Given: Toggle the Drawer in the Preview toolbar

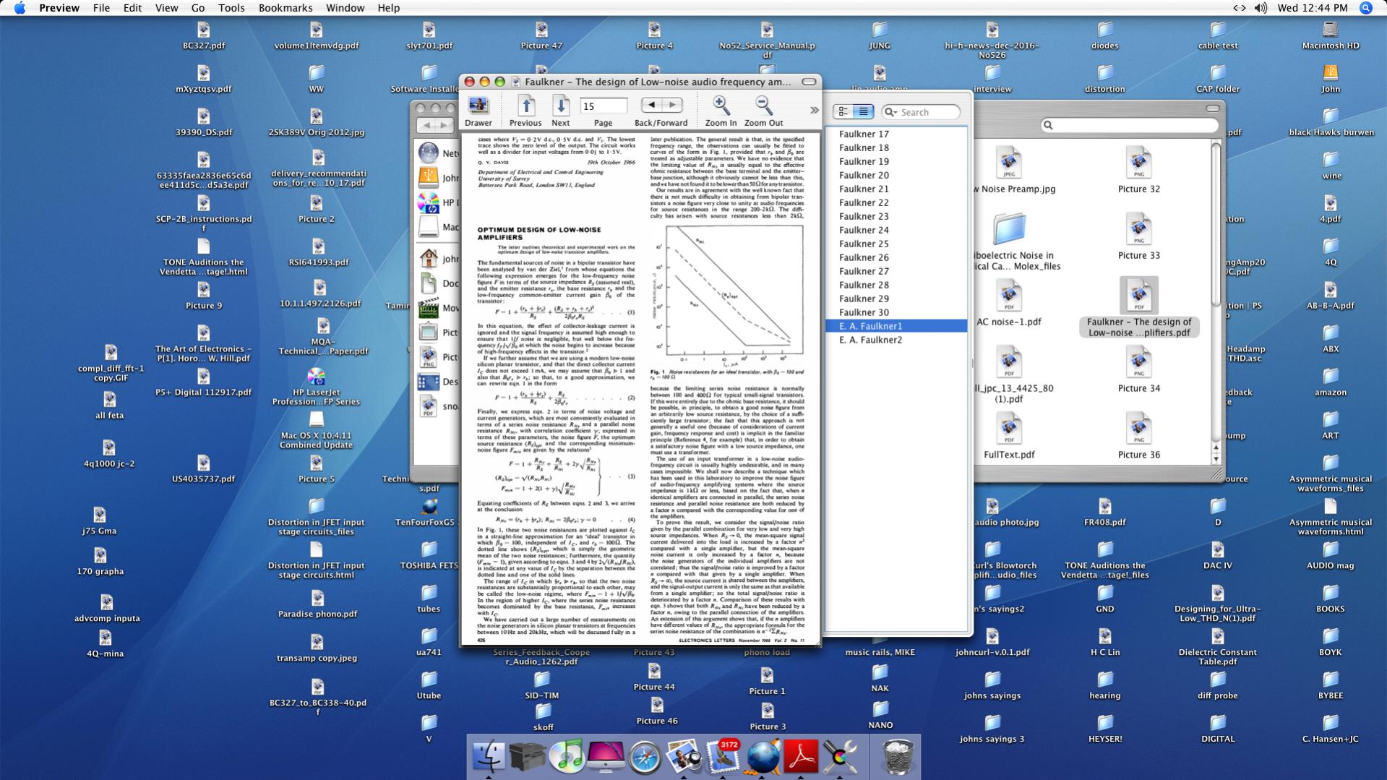Looking at the screenshot, I should click(x=478, y=111).
